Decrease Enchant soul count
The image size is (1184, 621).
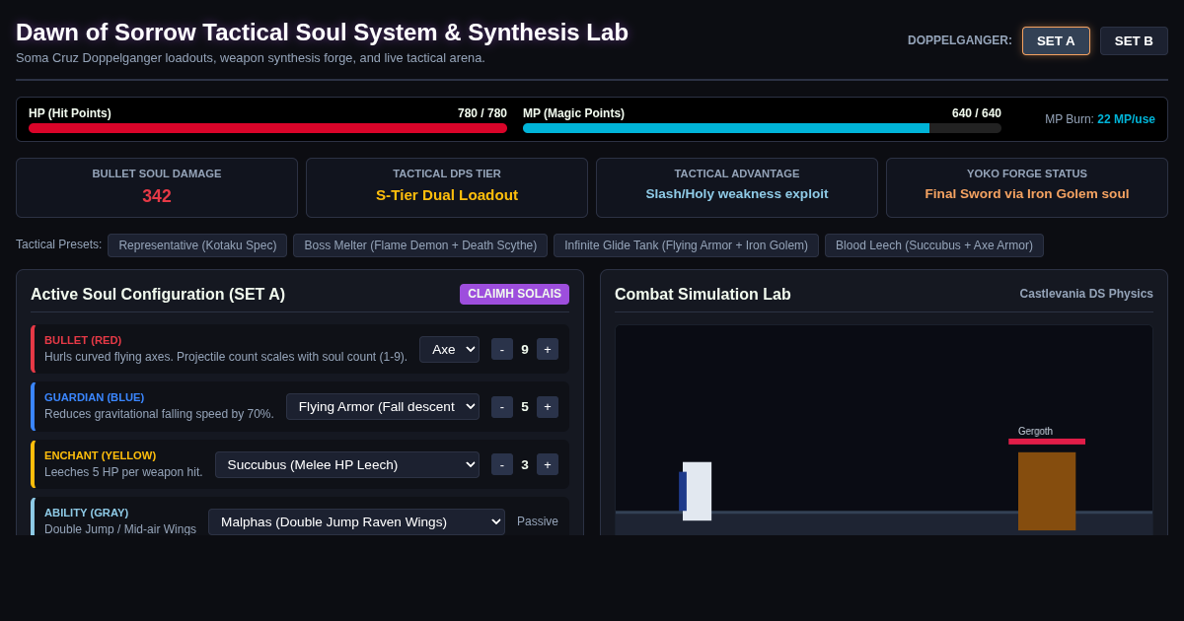pos(502,464)
